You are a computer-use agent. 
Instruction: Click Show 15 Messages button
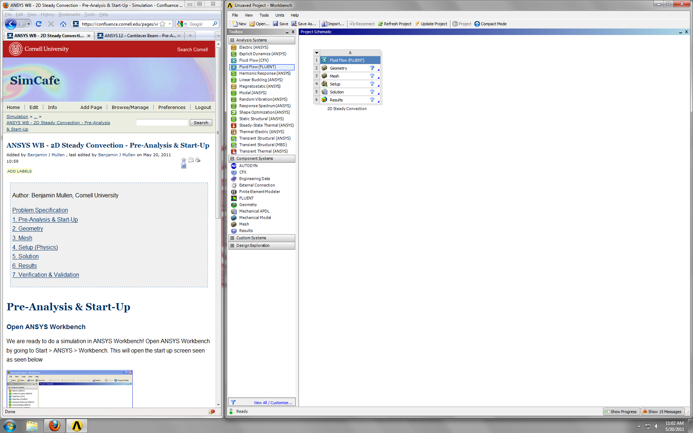pos(662,412)
